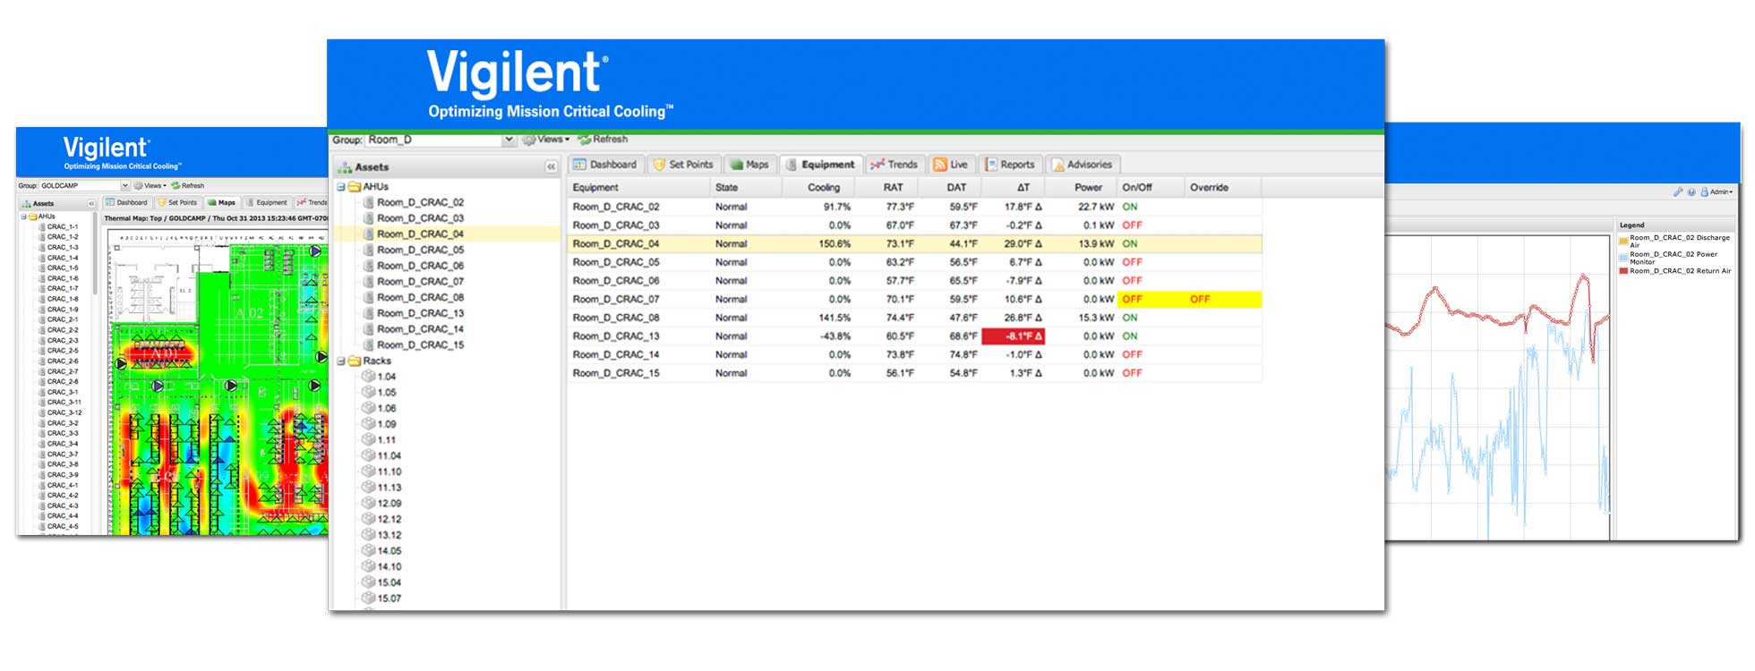Click Refresh in left GOLDCAMP window
This screenshot has height=671, width=1755.
tap(188, 186)
